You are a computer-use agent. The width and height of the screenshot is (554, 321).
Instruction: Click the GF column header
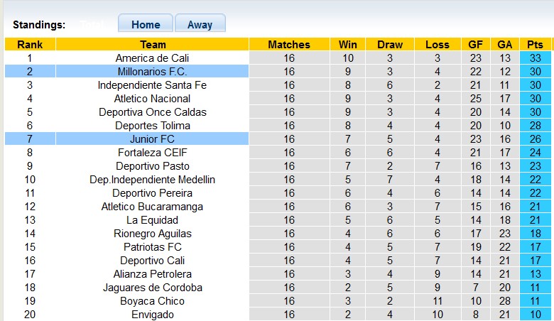[x=476, y=44]
